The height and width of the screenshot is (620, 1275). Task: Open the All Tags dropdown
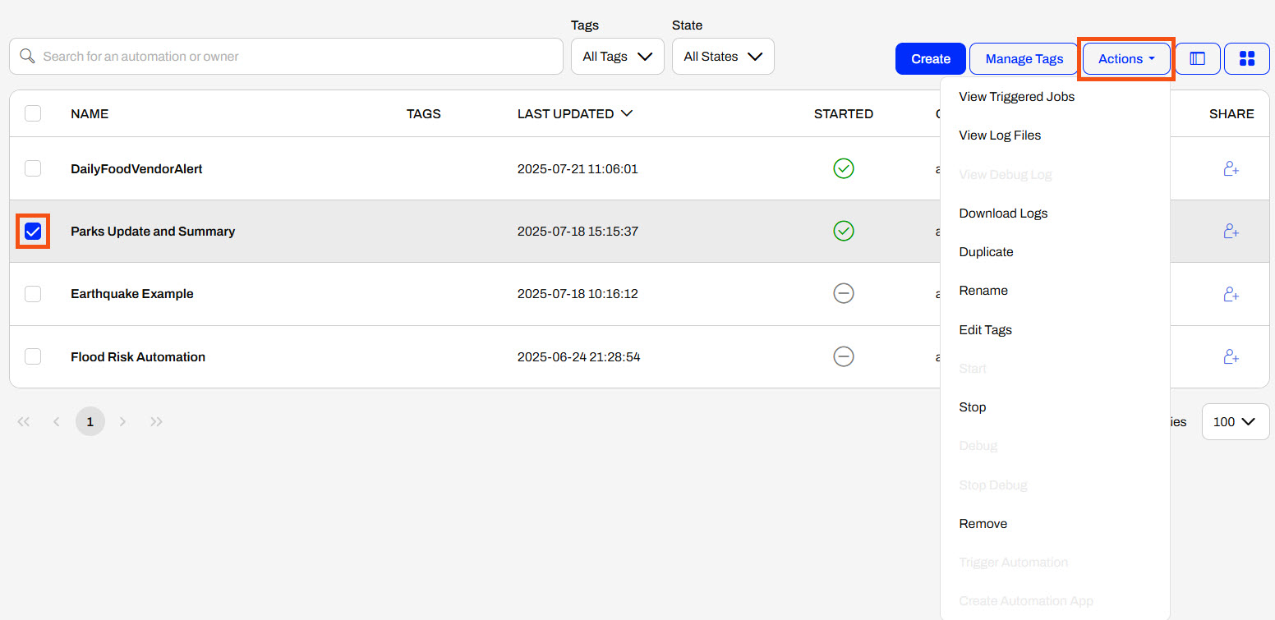coord(617,57)
